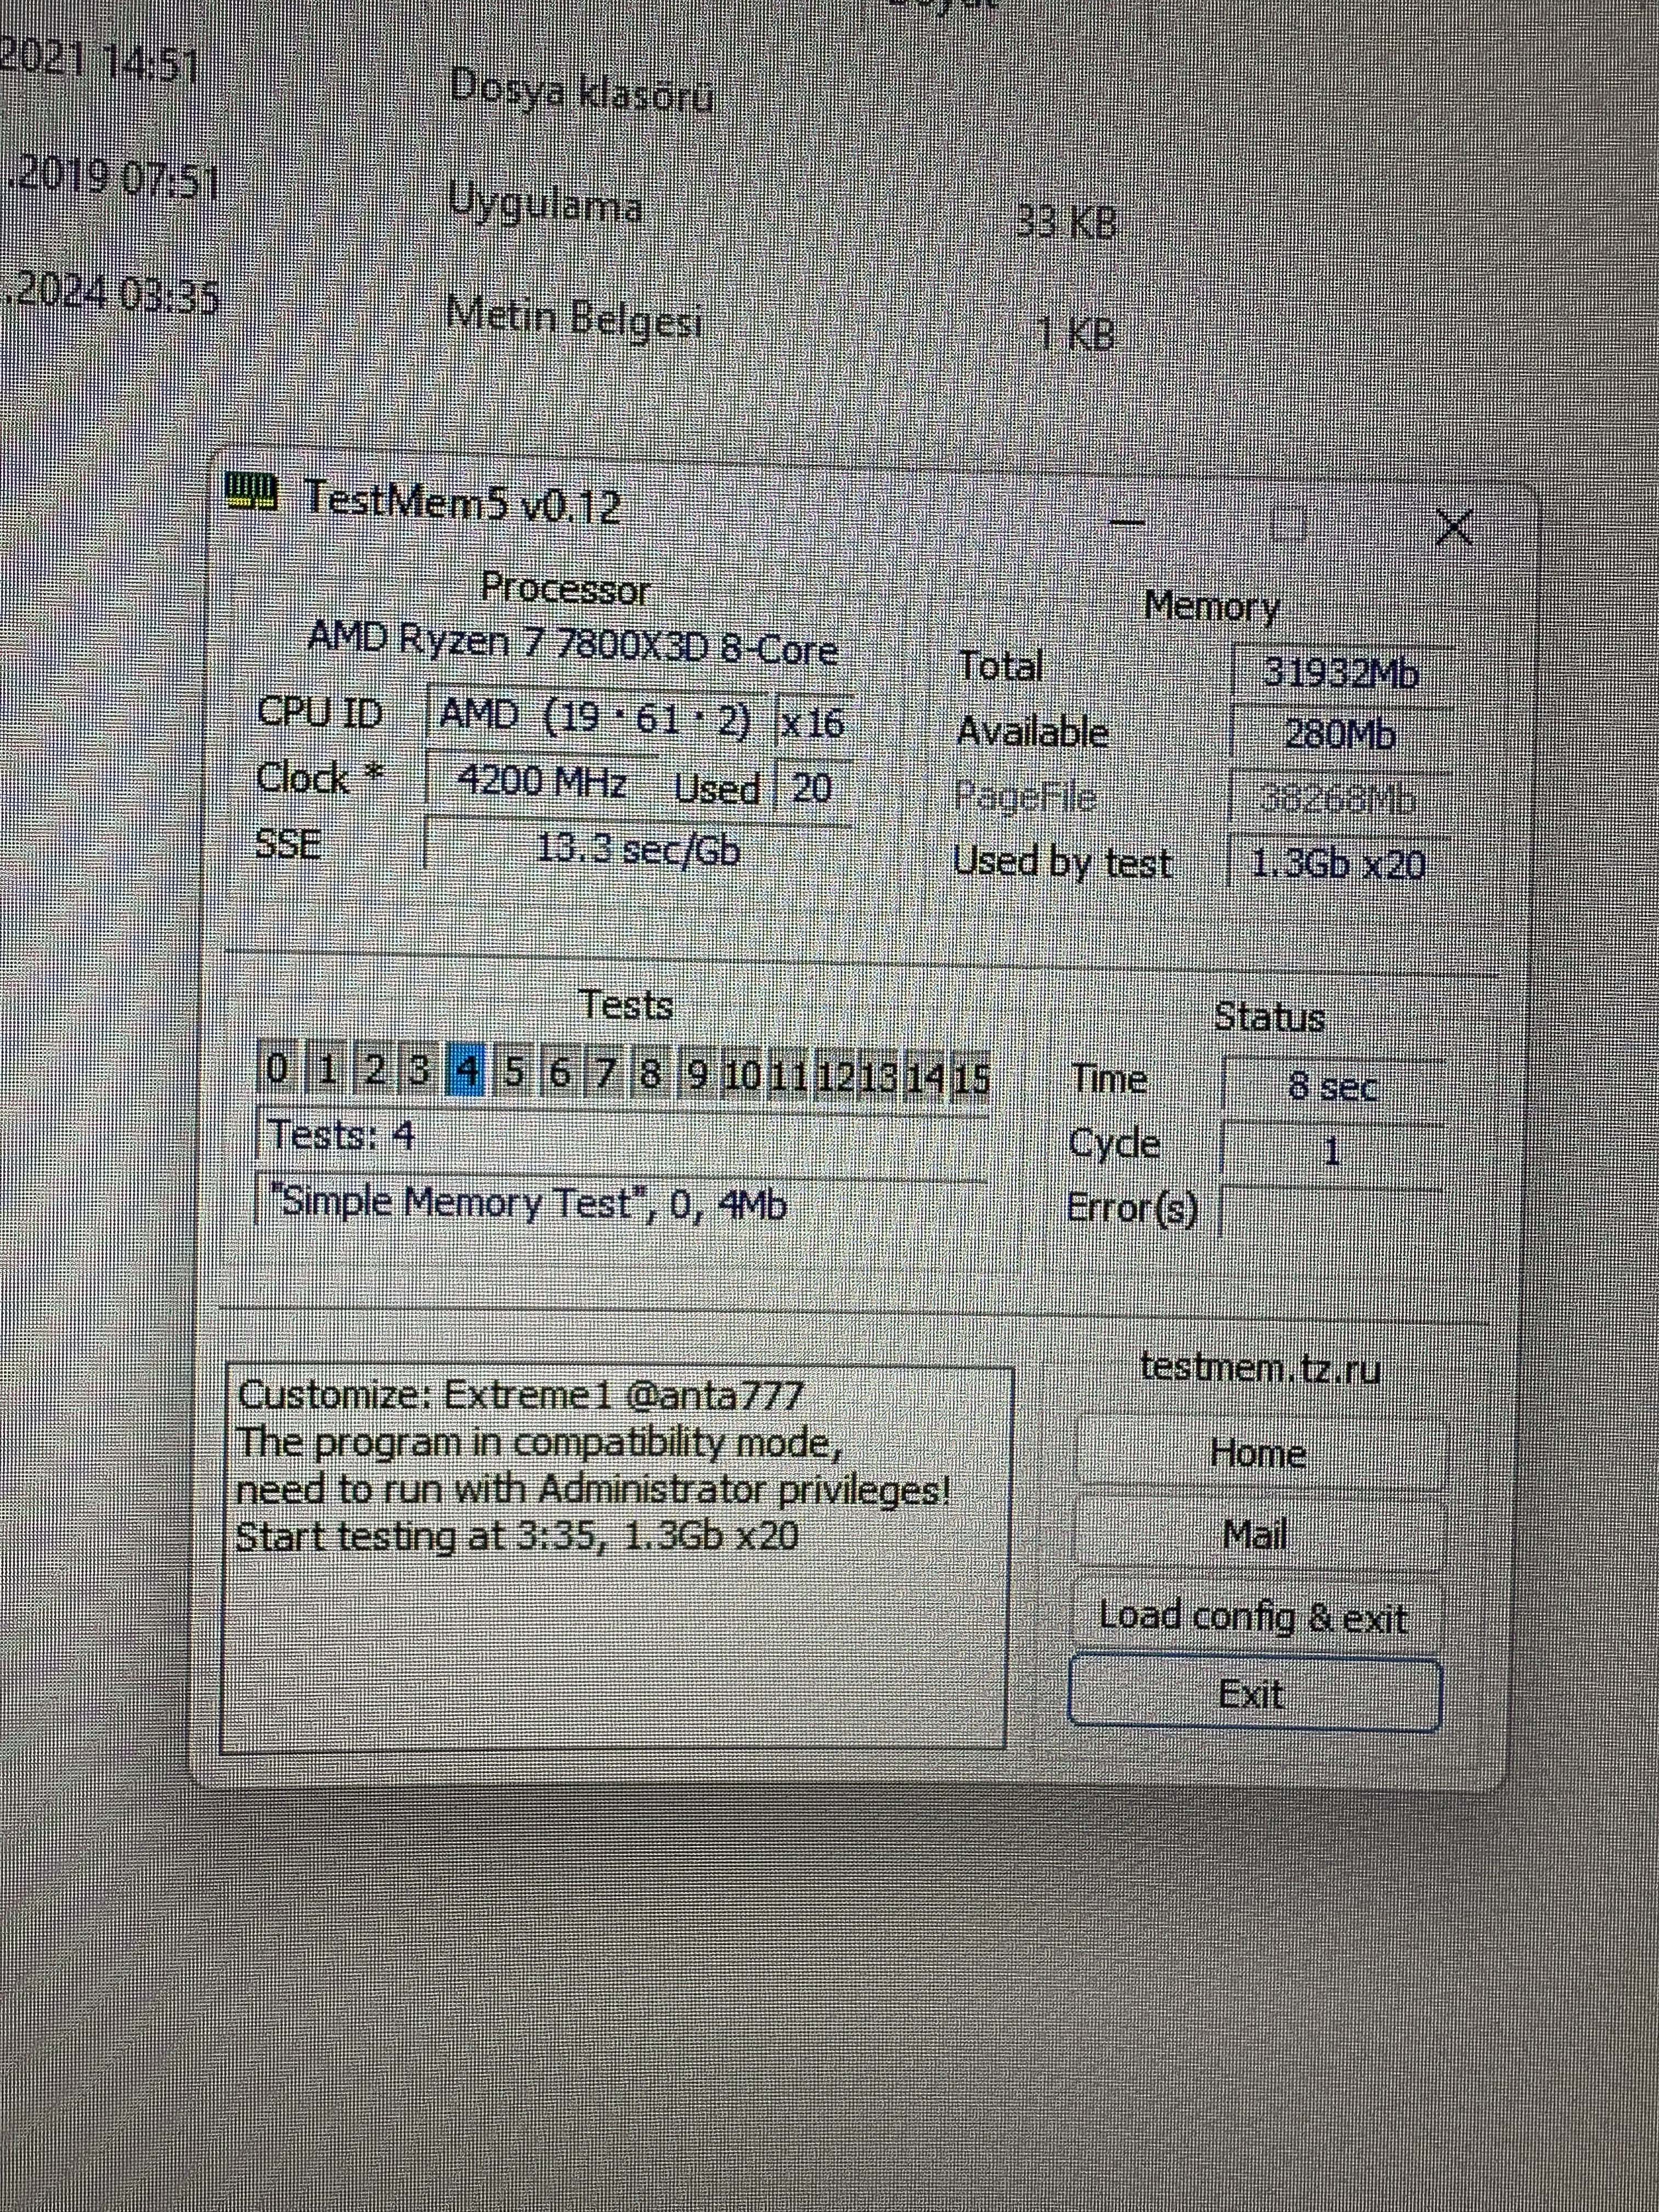Close the TestMem5 window
The width and height of the screenshot is (1659, 2212).
coord(1453,527)
